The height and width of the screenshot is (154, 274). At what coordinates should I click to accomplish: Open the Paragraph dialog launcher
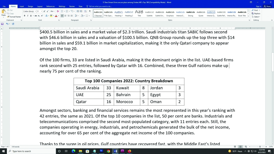click(x=91, y=20)
